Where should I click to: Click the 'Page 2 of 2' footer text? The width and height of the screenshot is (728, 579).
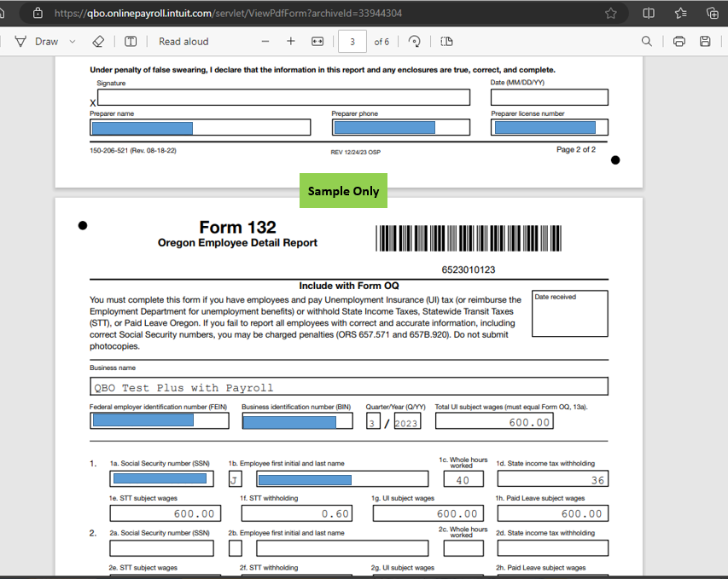576,149
